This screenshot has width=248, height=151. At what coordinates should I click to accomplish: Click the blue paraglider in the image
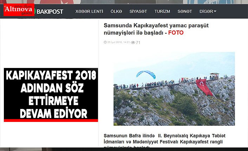146,75
